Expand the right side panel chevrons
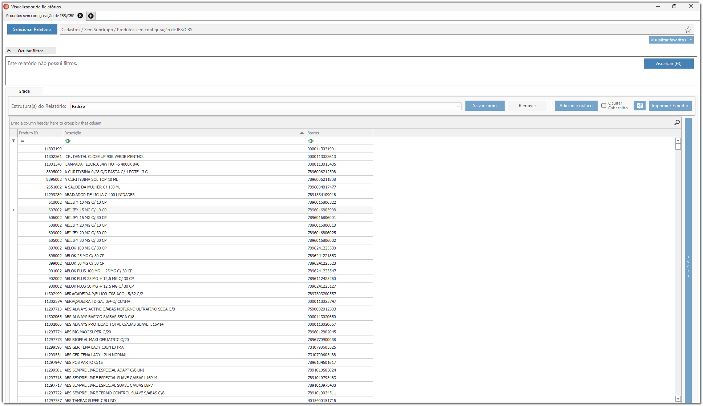 pyautogui.click(x=688, y=267)
